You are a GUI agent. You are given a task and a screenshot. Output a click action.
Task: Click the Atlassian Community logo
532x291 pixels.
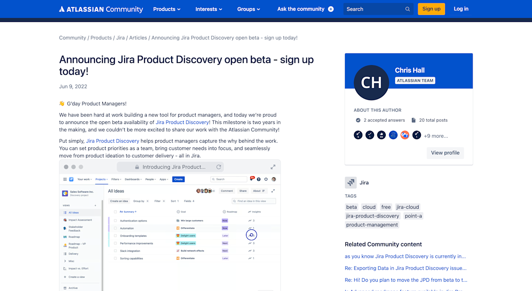tap(101, 9)
